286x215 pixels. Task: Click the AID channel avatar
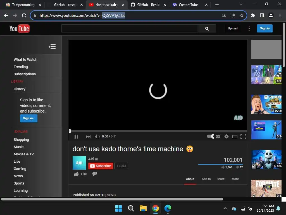(x=79, y=163)
